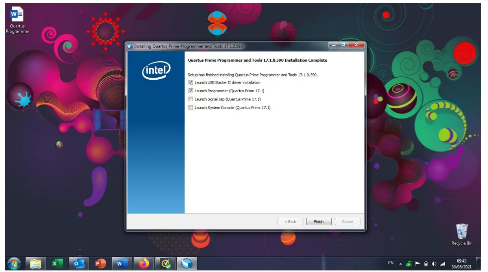Show hidden system tray icons arrow
This screenshot has height=272, width=488.
click(401, 264)
